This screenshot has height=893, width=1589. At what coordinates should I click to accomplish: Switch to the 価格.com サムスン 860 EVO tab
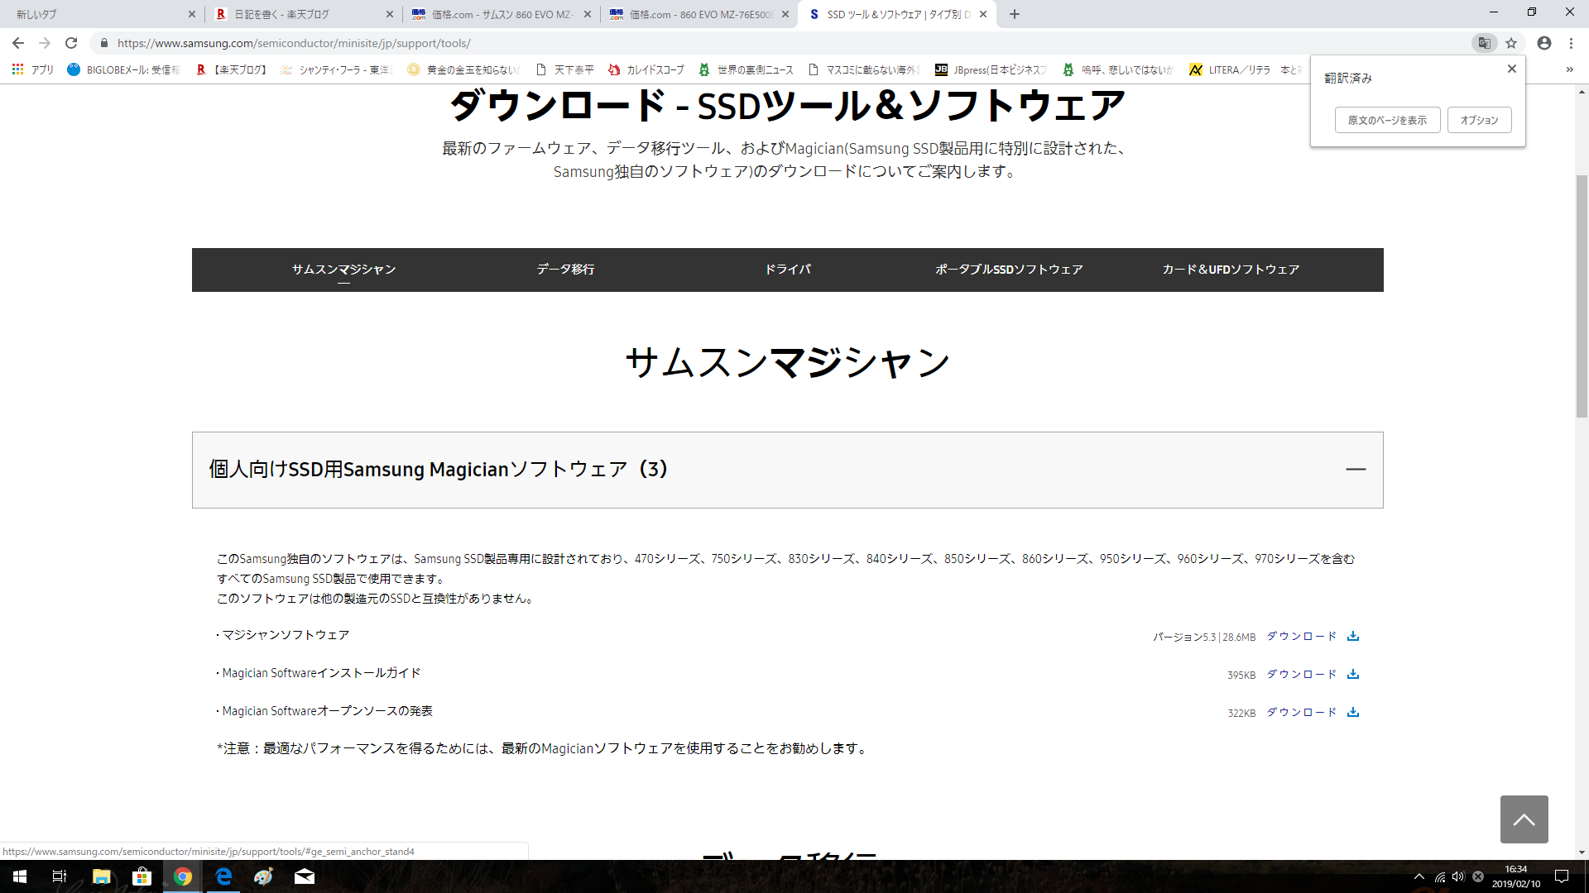pos(502,14)
